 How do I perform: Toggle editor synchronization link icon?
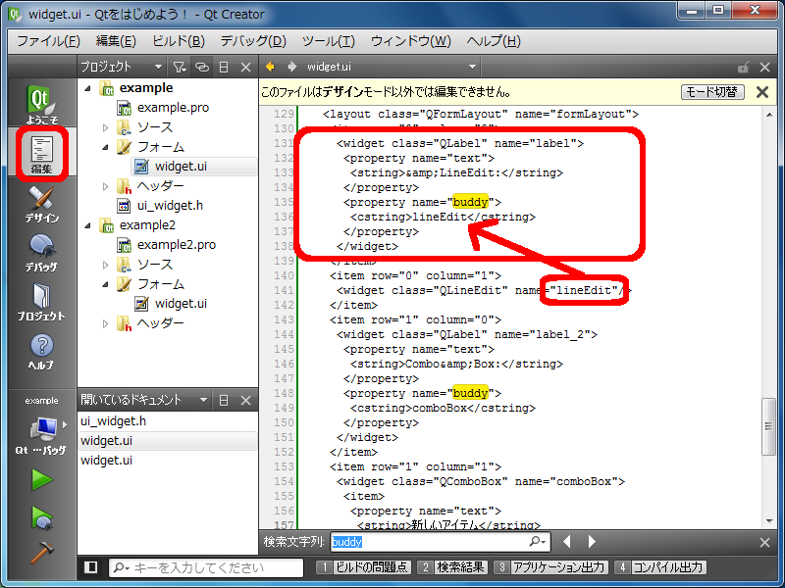click(x=201, y=67)
